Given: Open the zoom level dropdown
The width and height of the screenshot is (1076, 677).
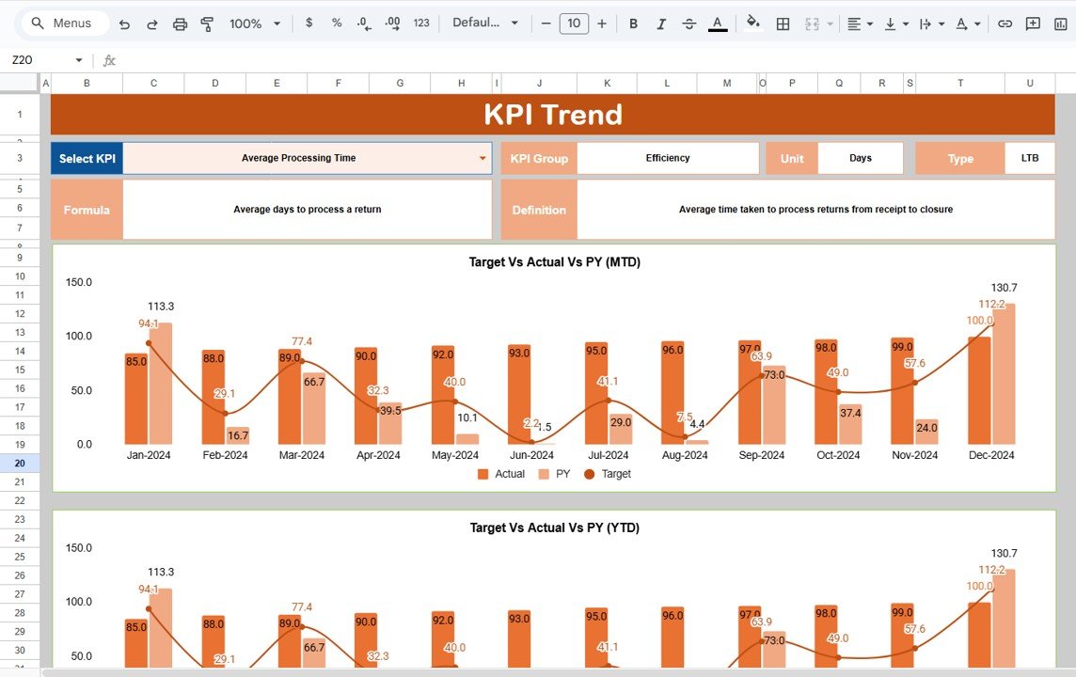Looking at the screenshot, I should tap(255, 24).
